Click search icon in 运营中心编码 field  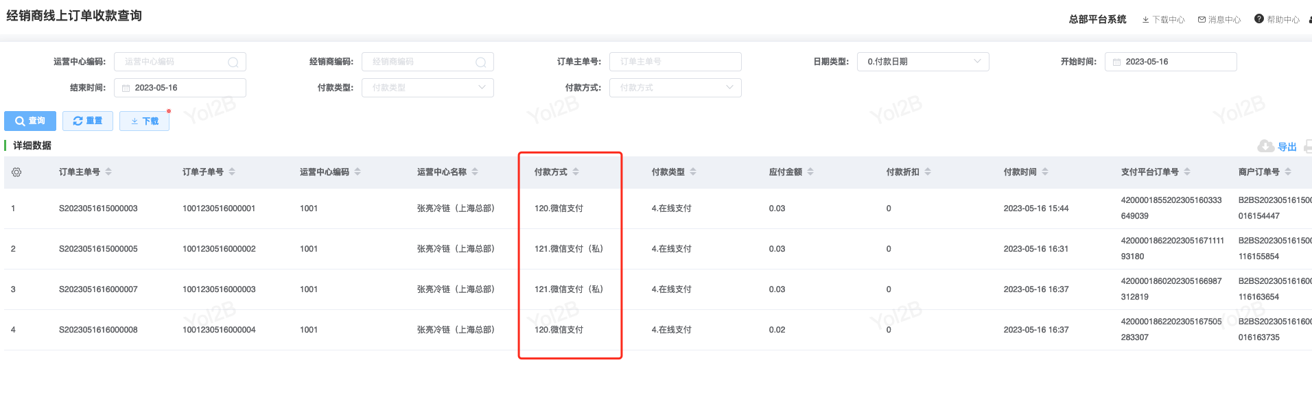(x=233, y=62)
